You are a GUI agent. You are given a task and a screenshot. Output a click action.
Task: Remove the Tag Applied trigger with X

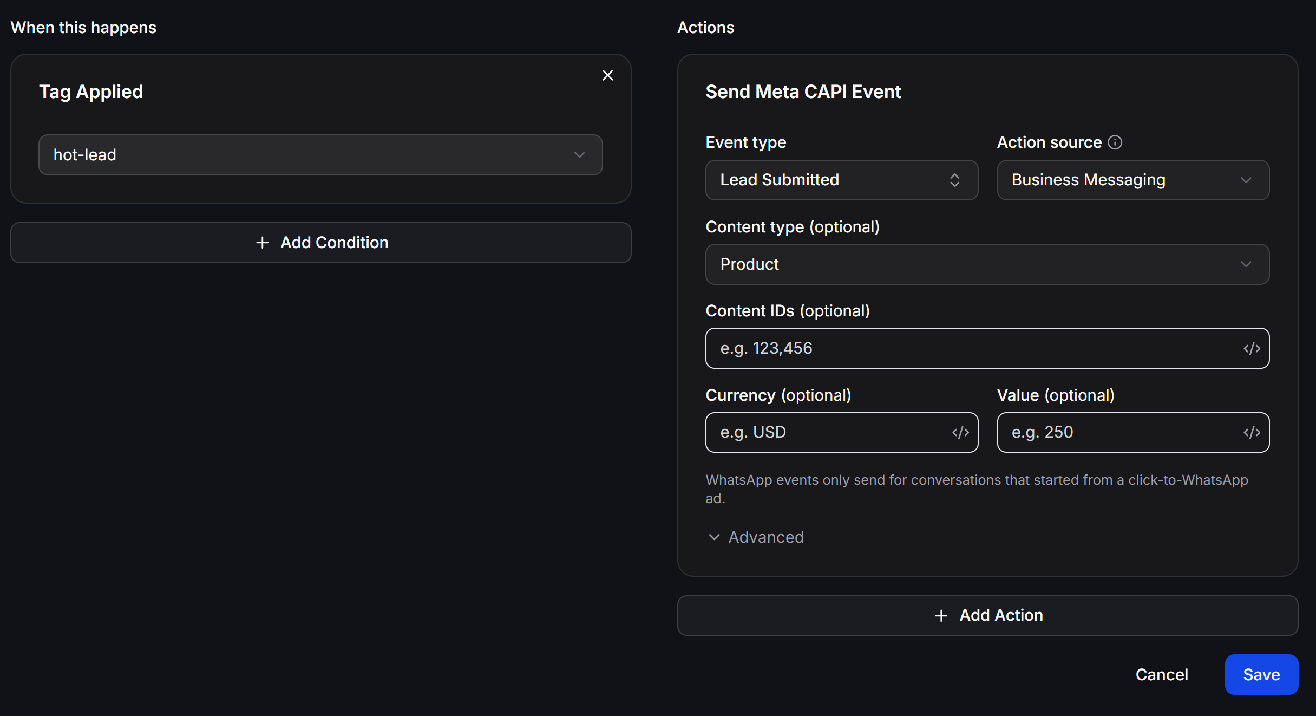(x=607, y=75)
